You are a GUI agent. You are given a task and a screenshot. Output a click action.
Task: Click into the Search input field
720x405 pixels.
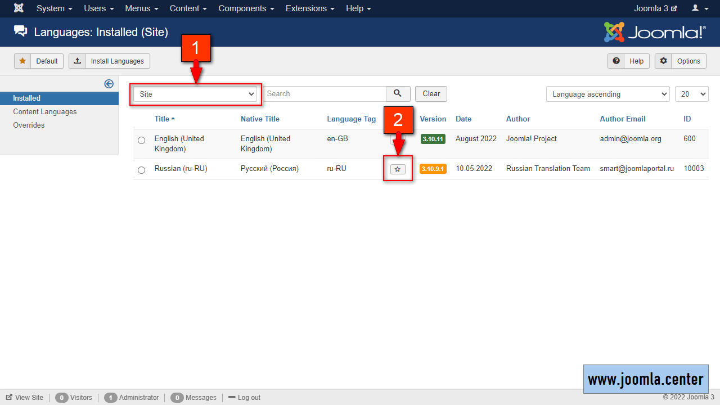tap(325, 94)
